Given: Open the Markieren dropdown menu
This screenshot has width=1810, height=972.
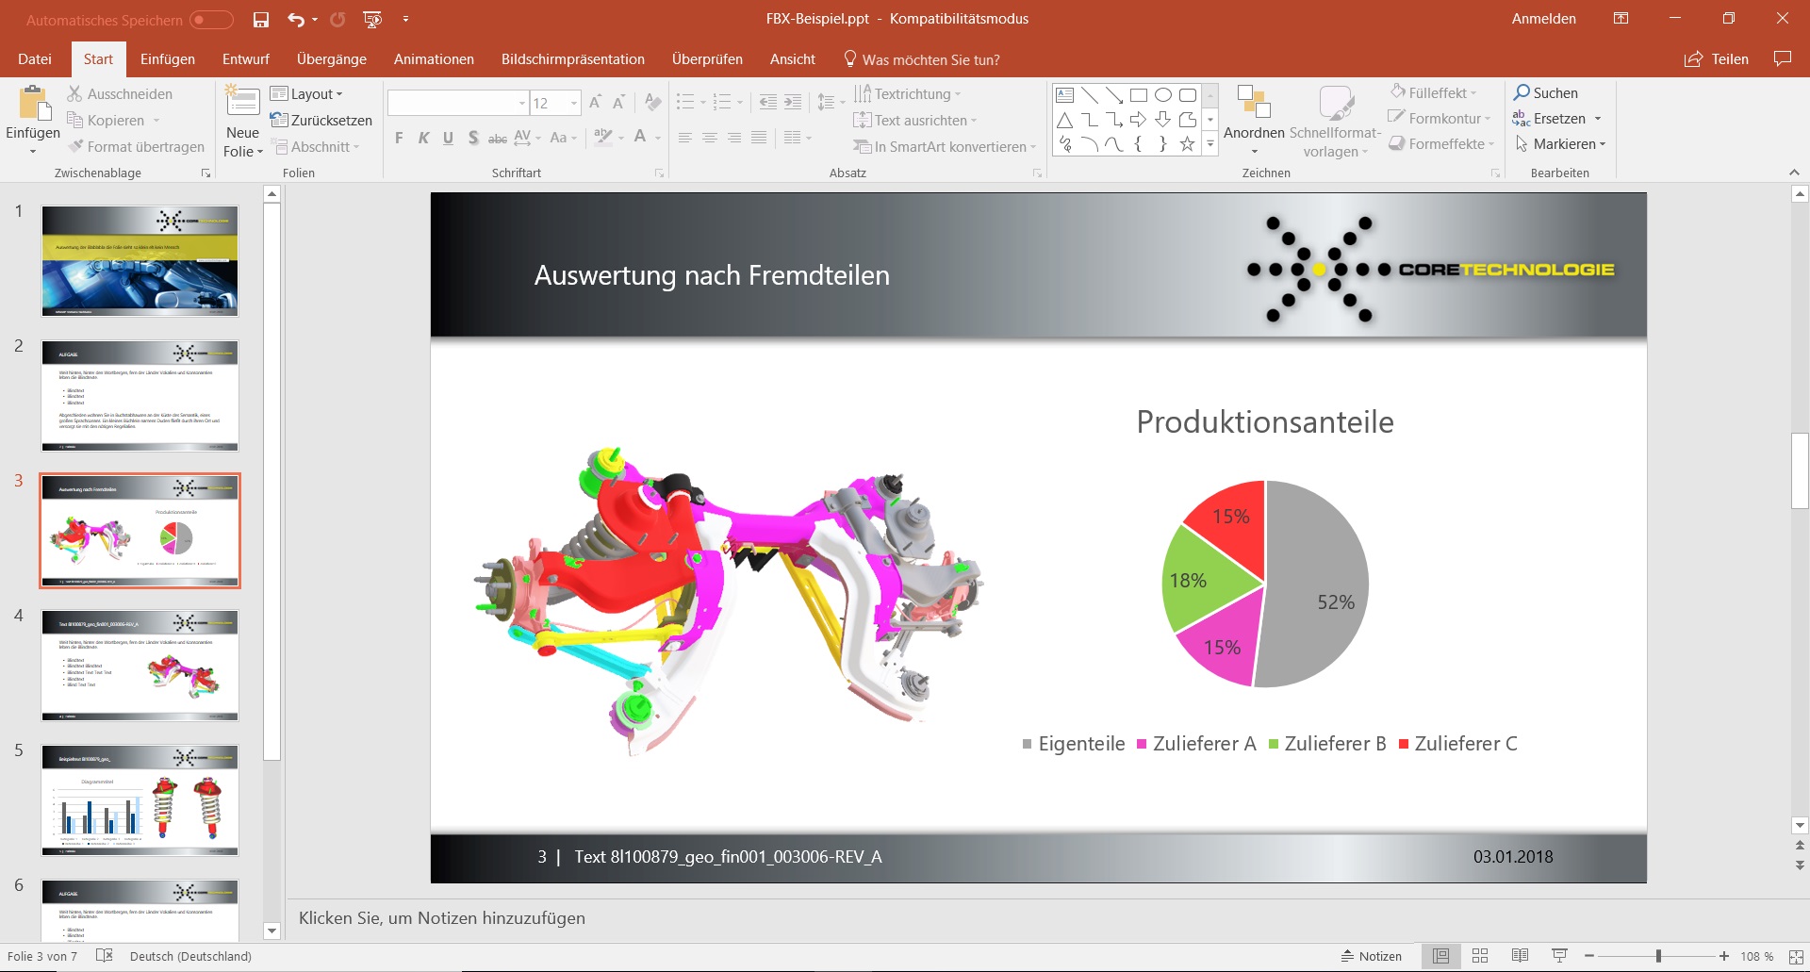Looking at the screenshot, I should click(x=1560, y=144).
